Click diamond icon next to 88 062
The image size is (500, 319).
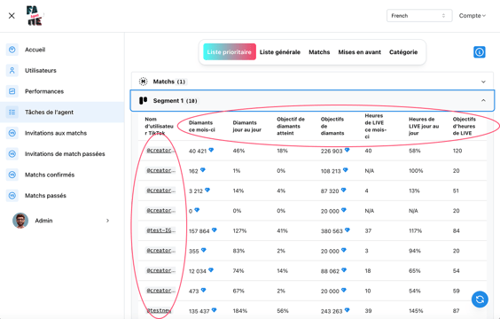(x=344, y=270)
